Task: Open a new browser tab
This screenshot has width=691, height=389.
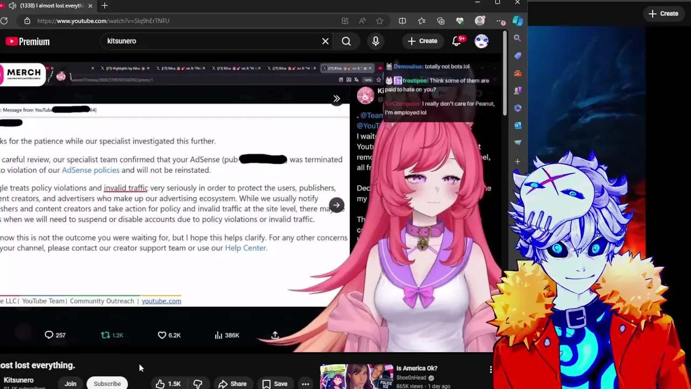Action: click(105, 5)
